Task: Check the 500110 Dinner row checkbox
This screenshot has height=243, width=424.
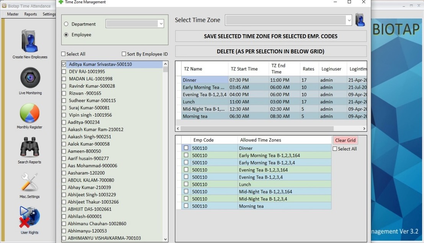Action: click(186, 148)
